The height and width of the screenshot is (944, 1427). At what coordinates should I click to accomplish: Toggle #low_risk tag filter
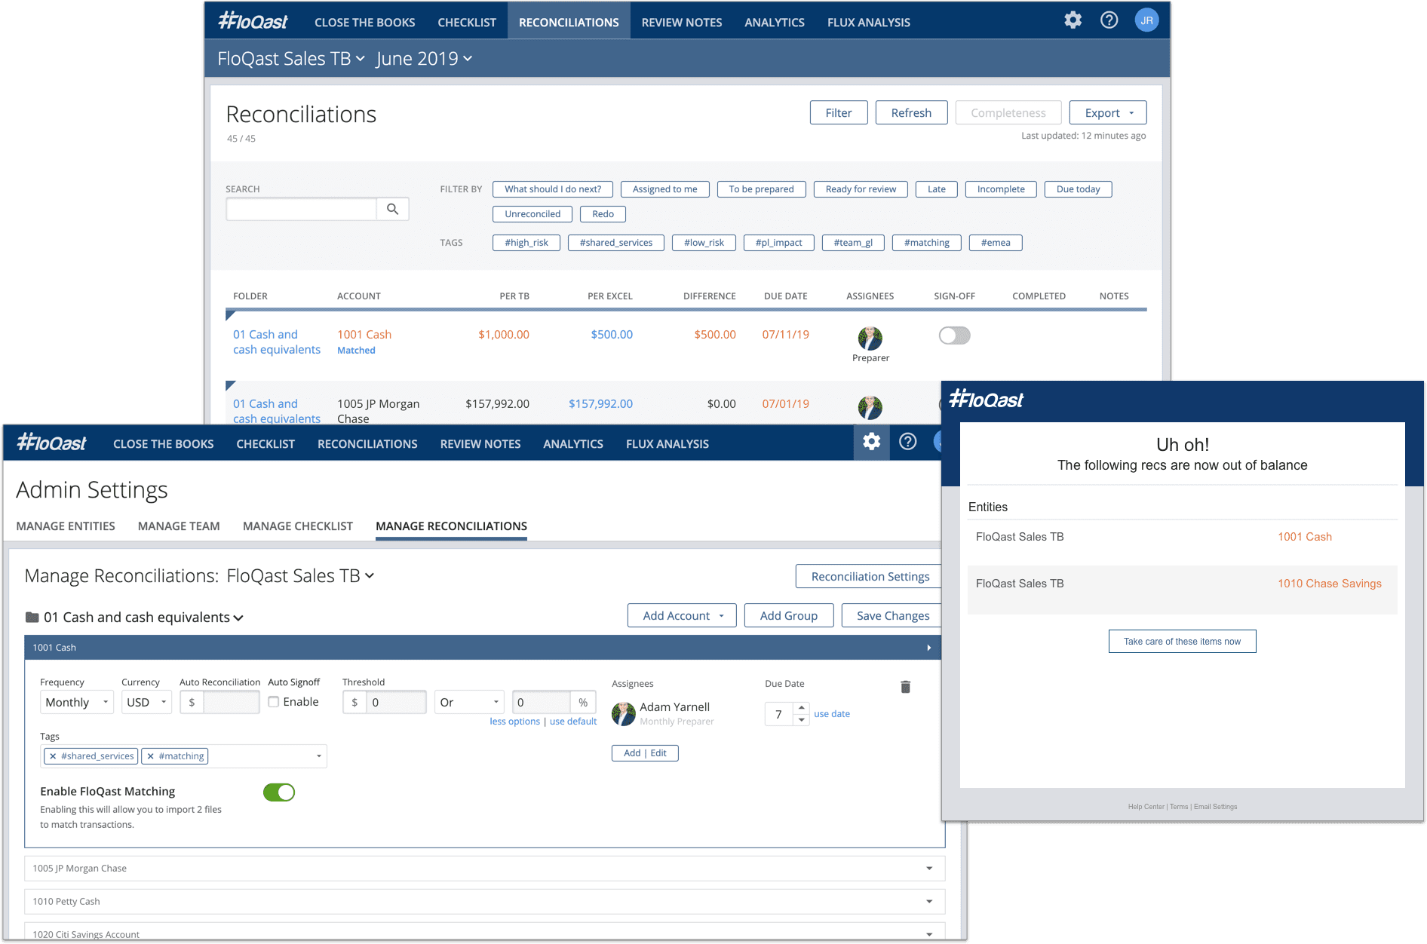(704, 243)
